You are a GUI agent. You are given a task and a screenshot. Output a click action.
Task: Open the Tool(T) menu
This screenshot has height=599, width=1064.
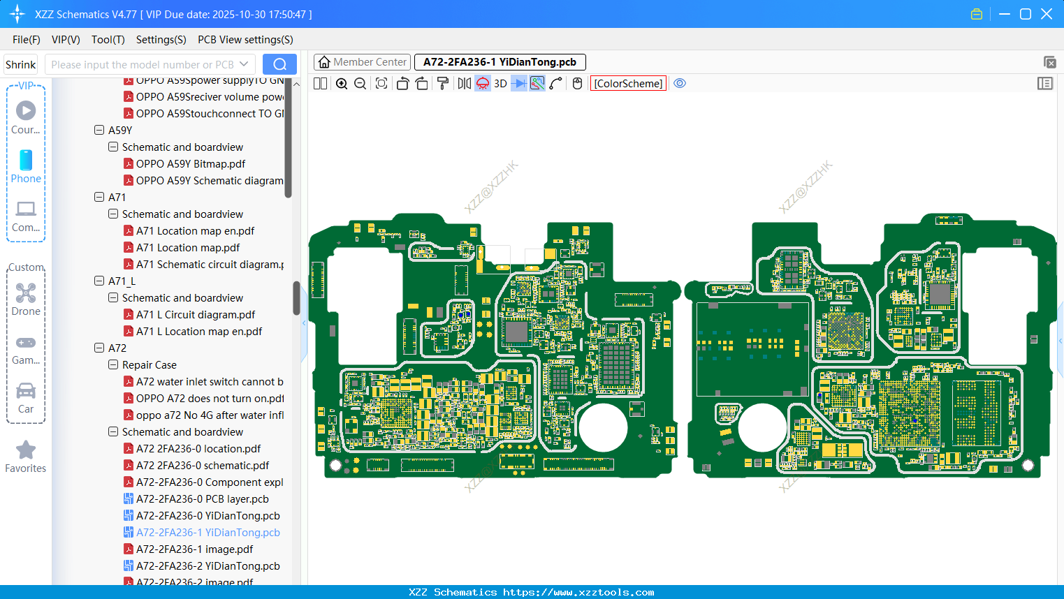(108, 39)
